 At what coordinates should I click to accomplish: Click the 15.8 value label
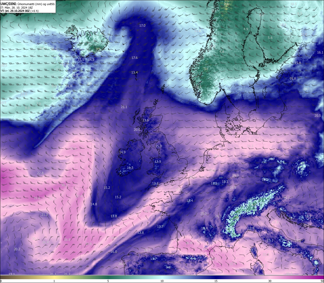click(x=298, y=63)
